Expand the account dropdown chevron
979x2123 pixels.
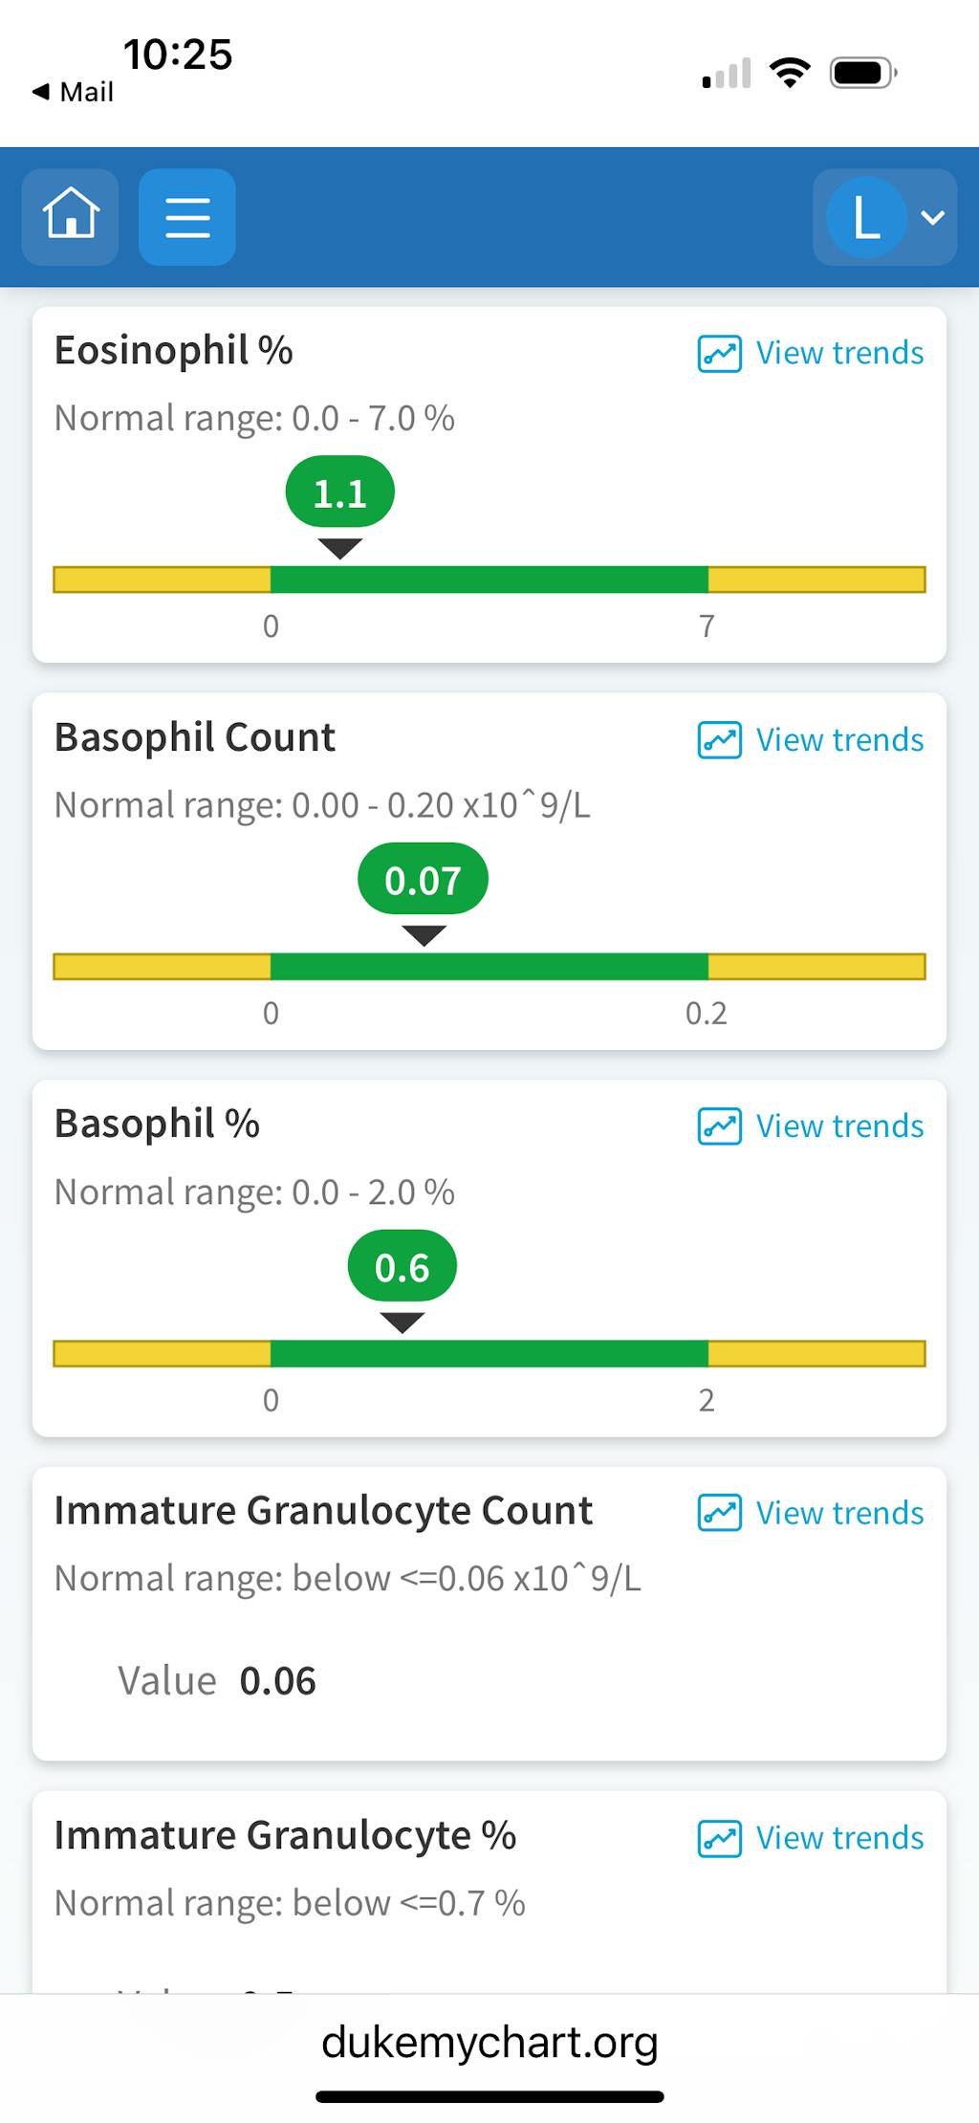933,217
